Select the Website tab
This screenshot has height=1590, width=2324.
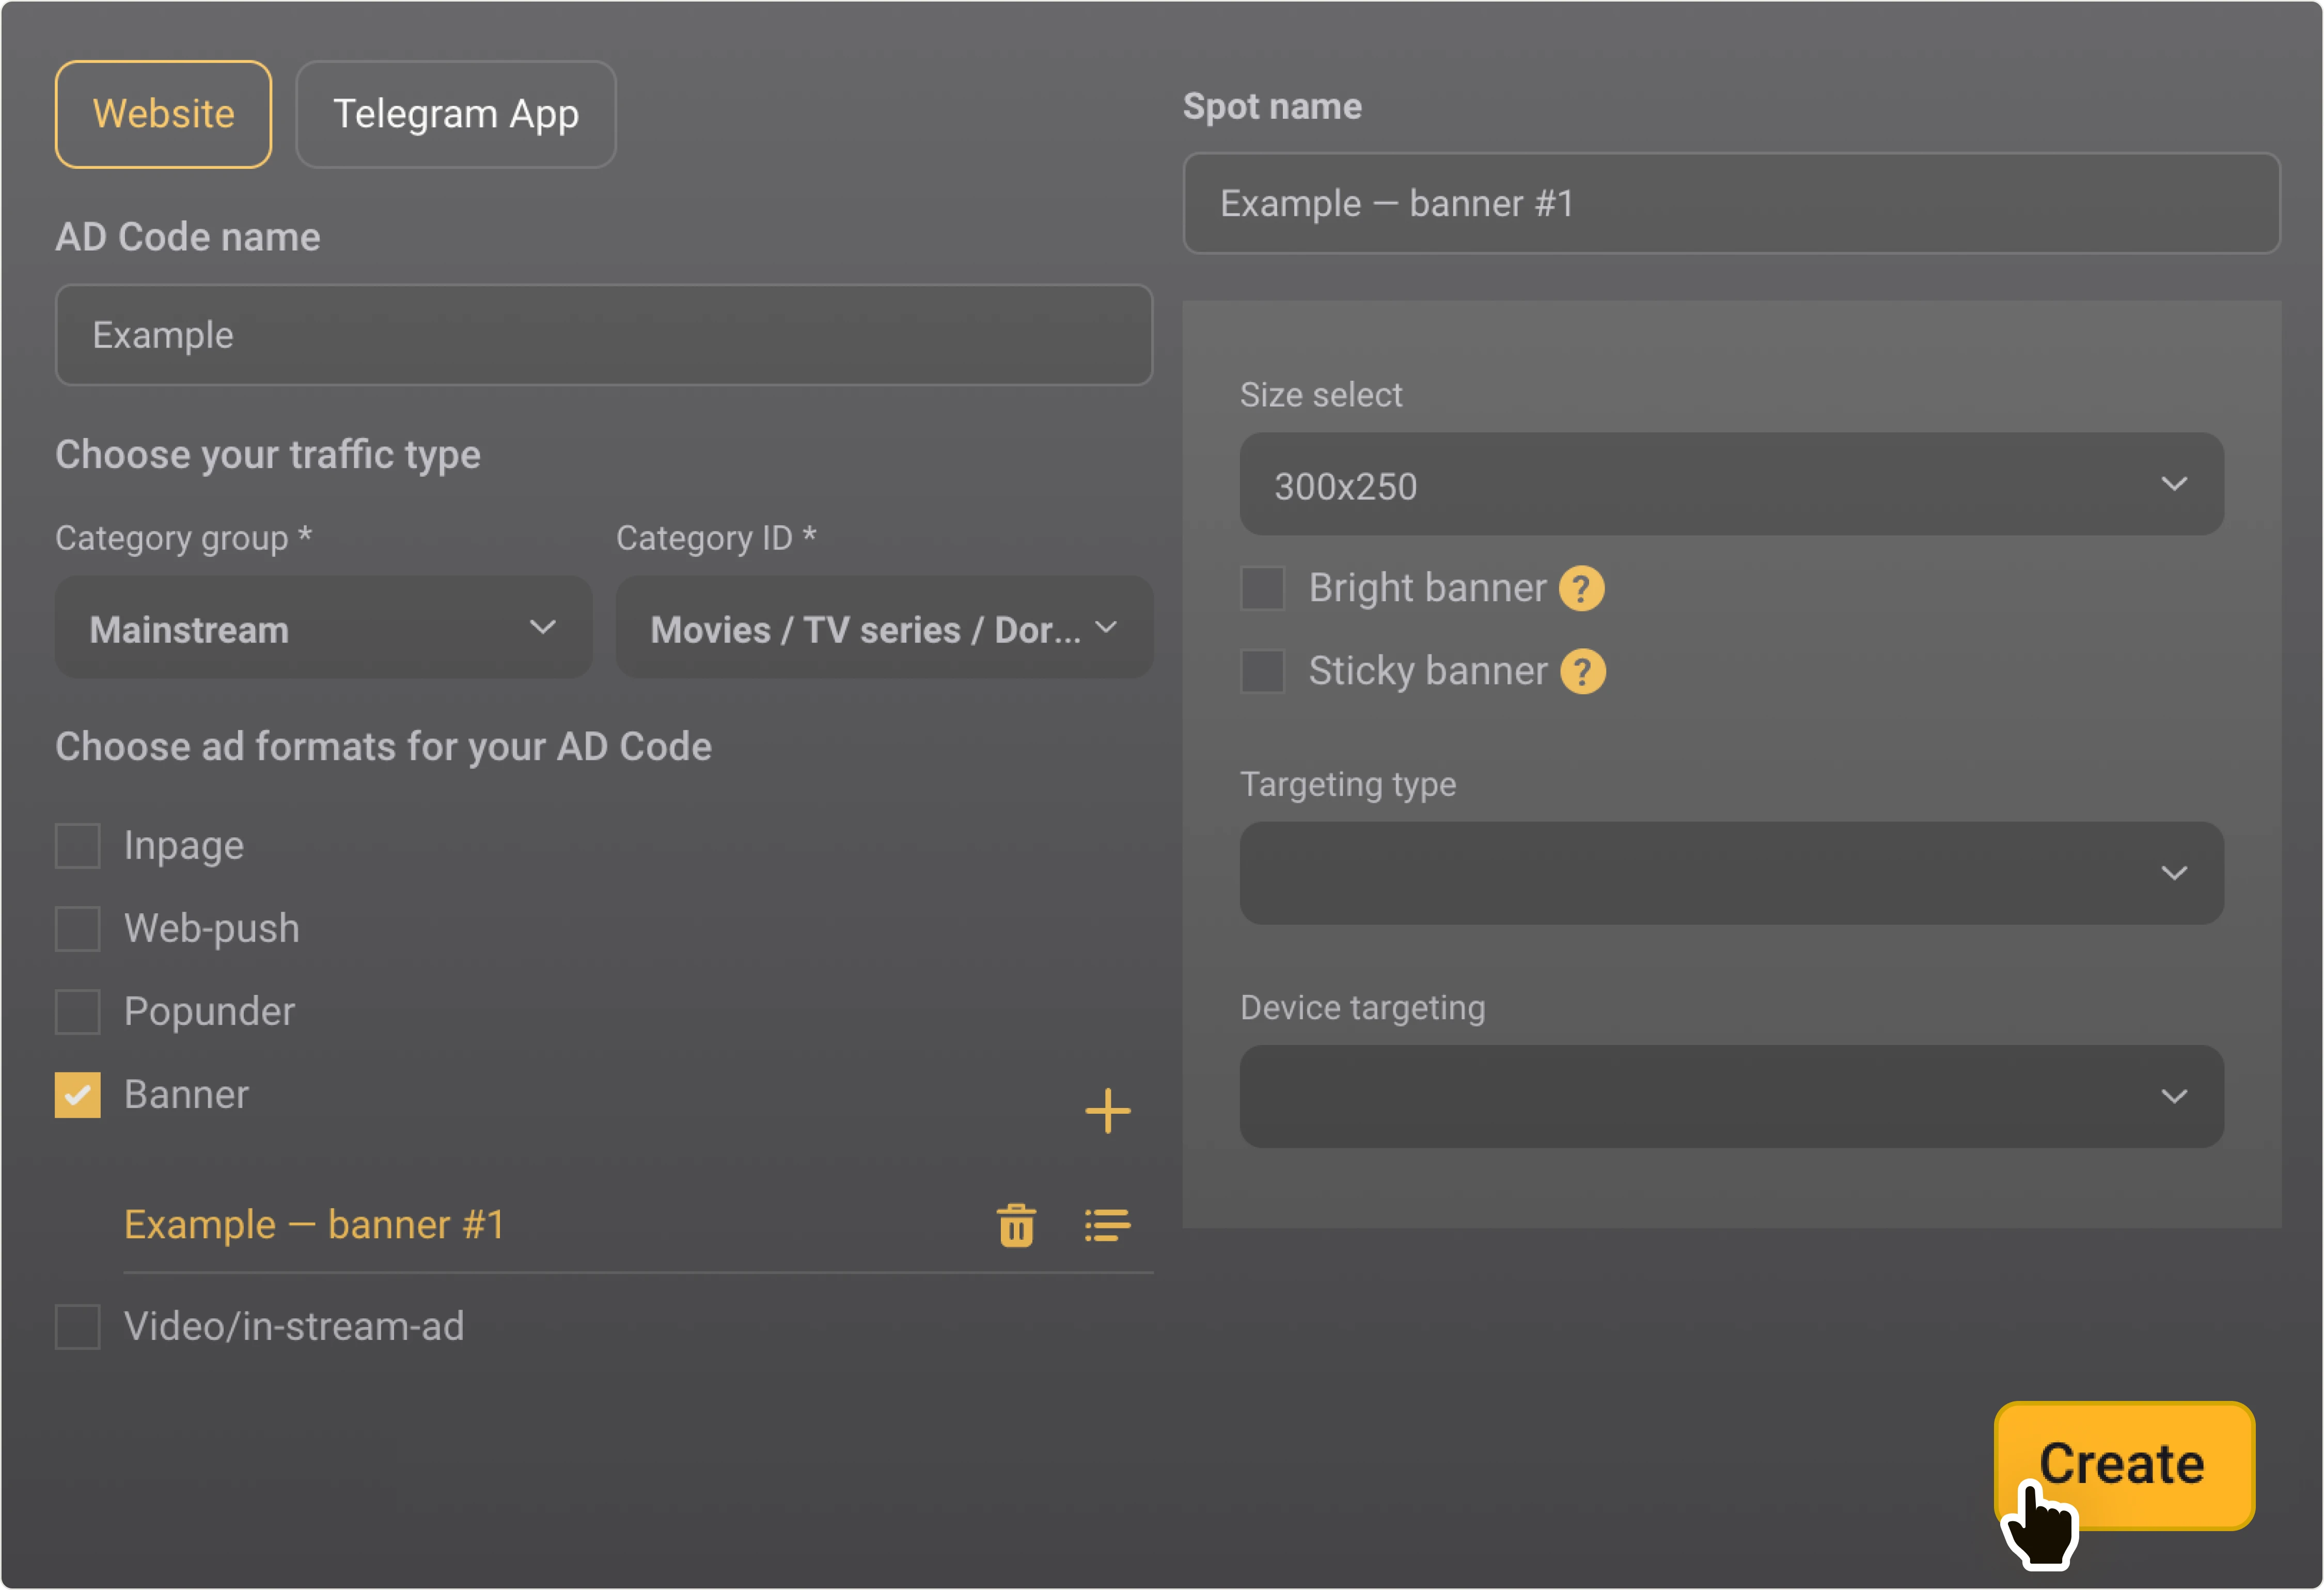(163, 114)
